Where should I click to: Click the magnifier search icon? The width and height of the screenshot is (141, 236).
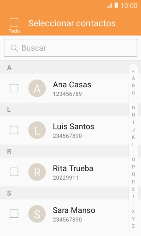pyautogui.click(x=14, y=48)
